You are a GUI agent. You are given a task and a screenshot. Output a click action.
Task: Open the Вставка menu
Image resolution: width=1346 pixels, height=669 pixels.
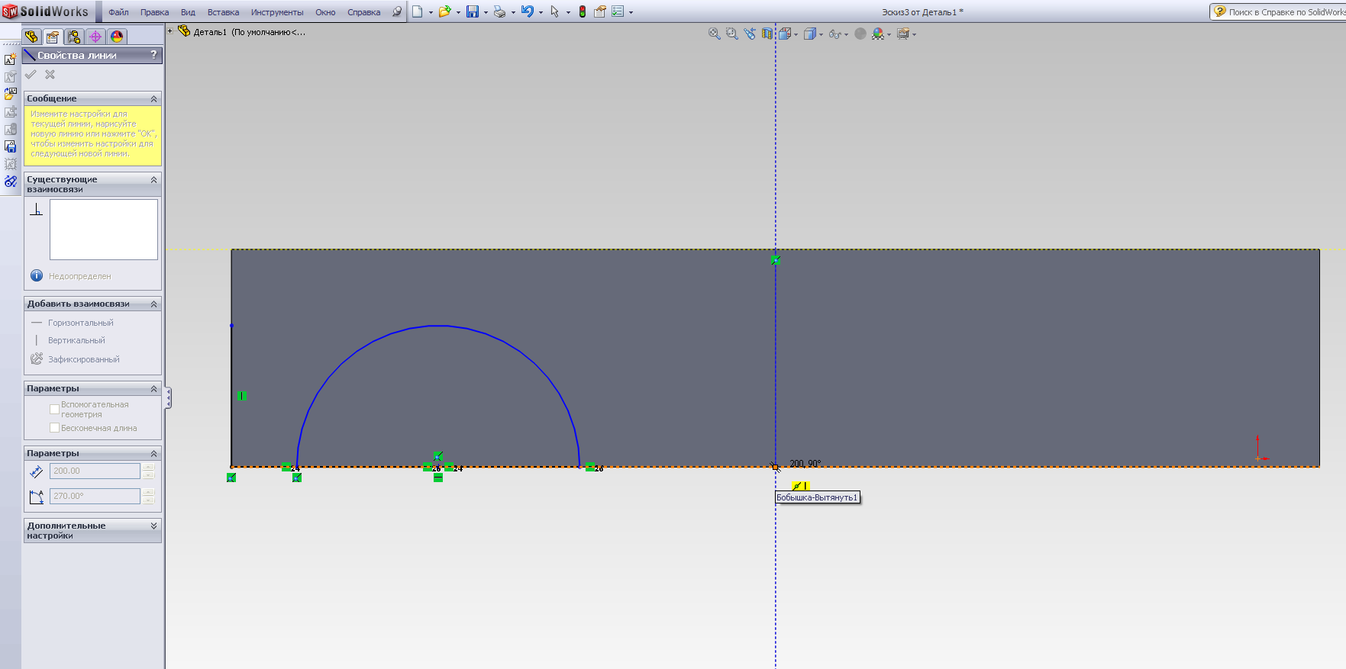[223, 12]
